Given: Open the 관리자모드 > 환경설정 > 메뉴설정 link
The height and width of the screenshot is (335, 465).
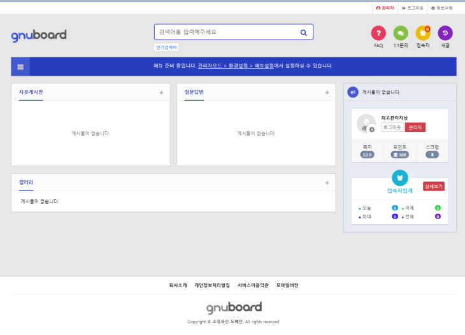Looking at the screenshot, I should tap(236, 66).
